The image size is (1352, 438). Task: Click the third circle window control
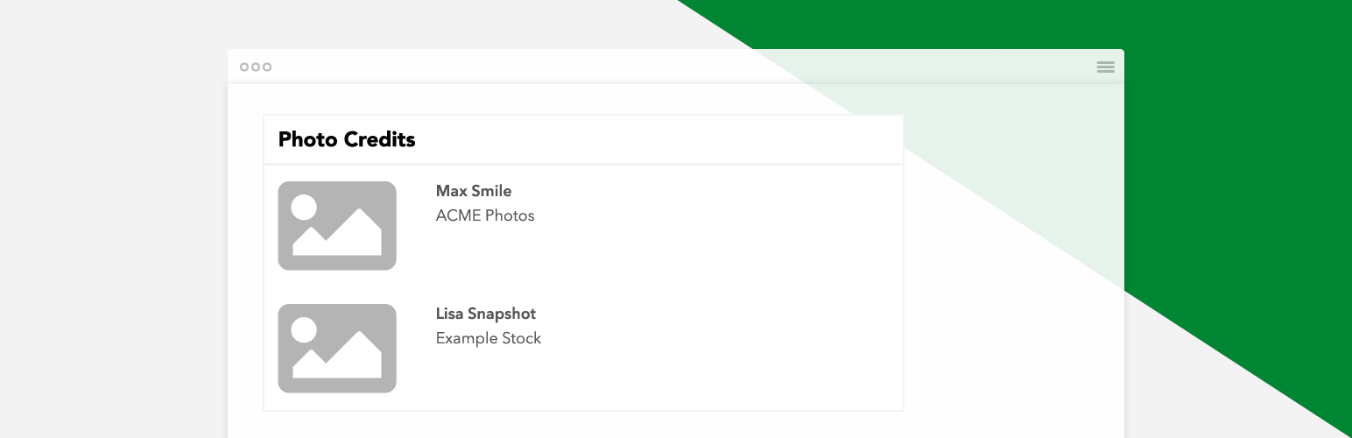pyautogui.click(x=267, y=67)
